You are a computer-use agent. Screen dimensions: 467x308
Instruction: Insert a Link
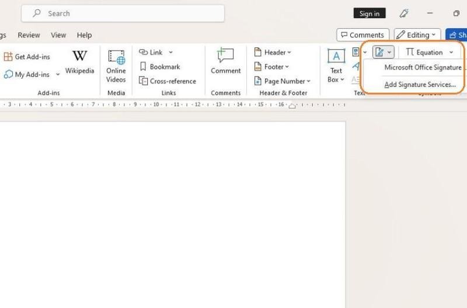151,53
